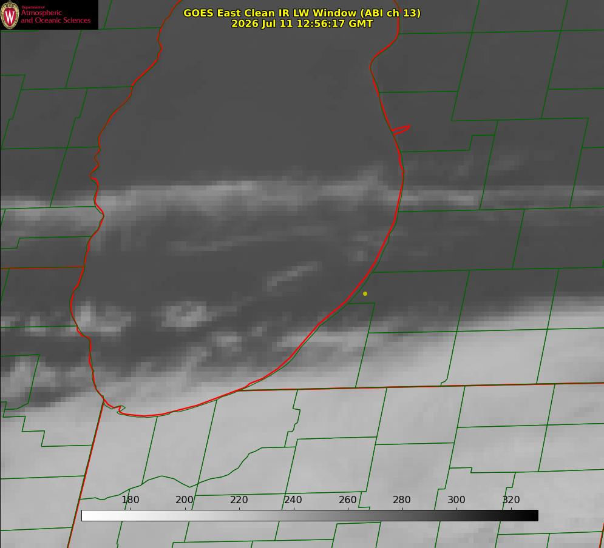
Task: Open the Atmospheric and Oceanic Sciences text link
Action: tap(55, 16)
